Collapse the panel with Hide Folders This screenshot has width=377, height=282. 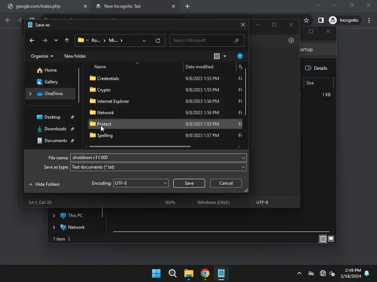44,184
